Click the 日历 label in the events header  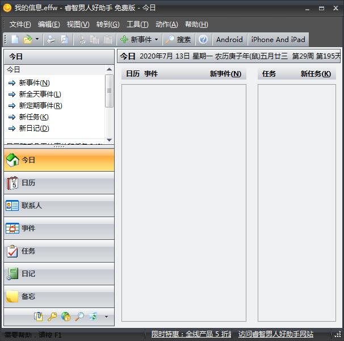[x=133, y=74]
